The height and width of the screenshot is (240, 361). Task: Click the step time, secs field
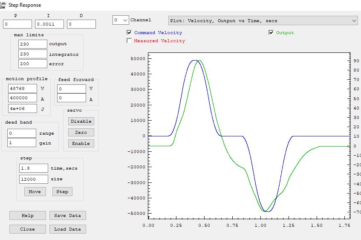[x=33, y=168]
